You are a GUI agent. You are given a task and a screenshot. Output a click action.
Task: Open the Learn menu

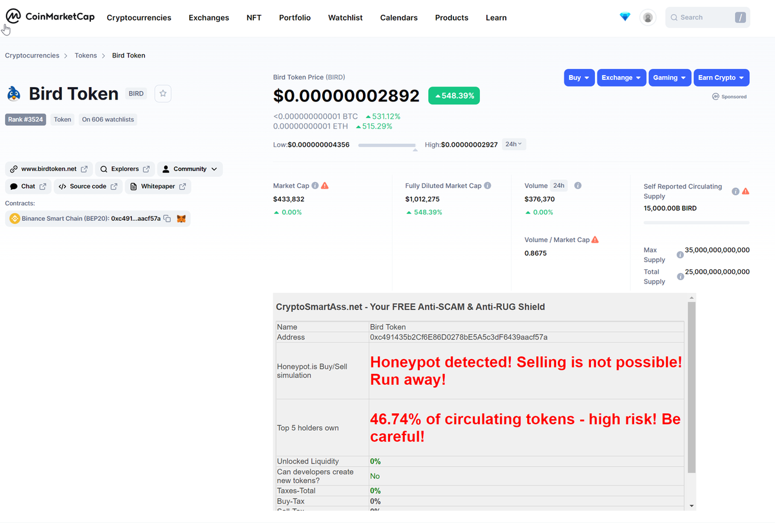click(x=496, y=17)
